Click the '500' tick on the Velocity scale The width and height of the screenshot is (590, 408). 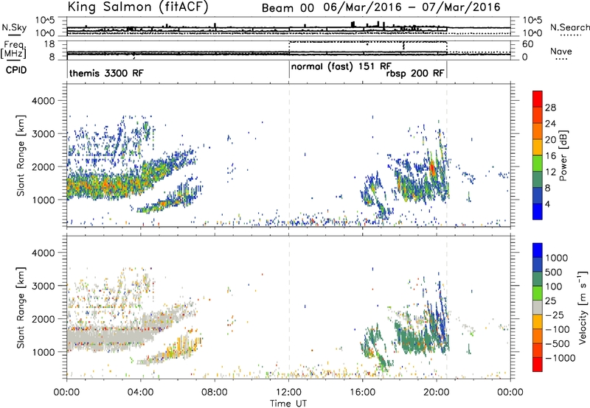point(554,272)
